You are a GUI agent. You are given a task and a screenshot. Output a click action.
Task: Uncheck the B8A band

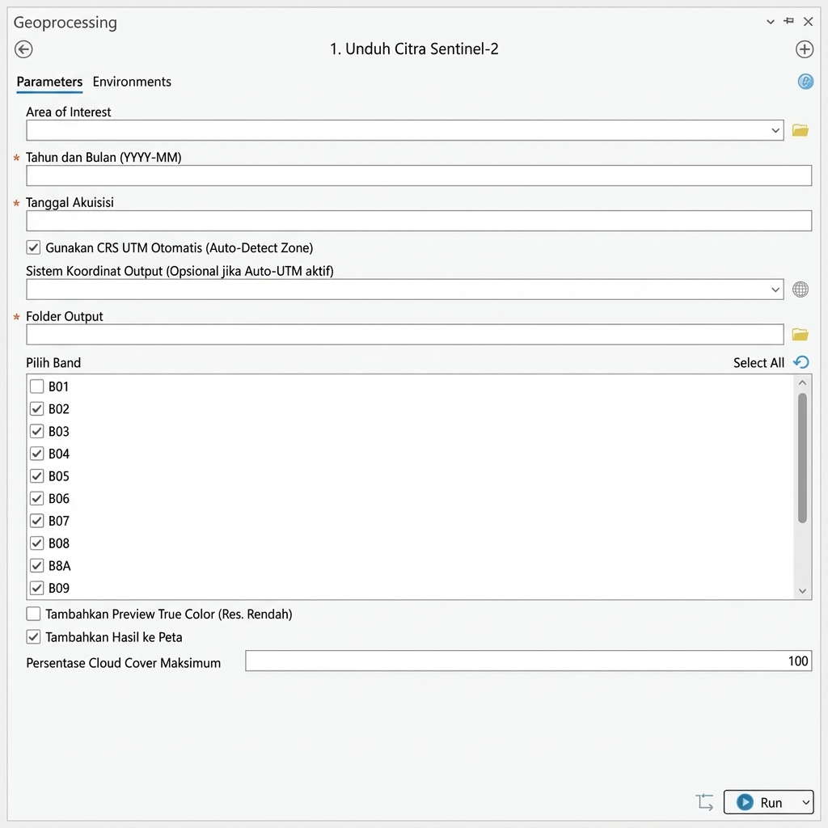tap(36, 565)
